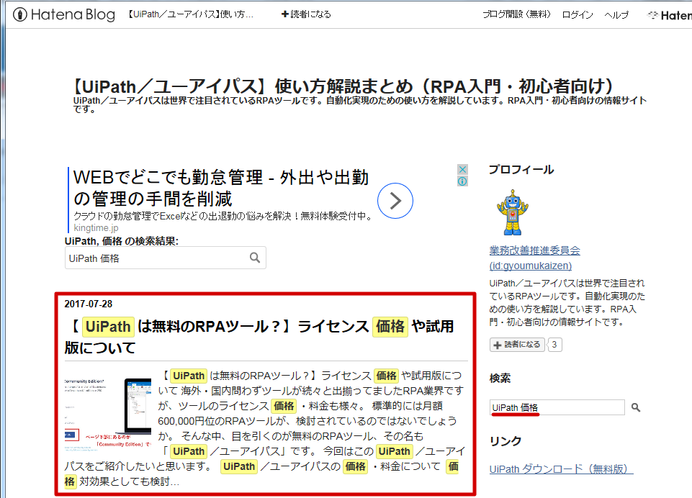Click the ad headline about 勤怠管理
The height and width of the screenshot is (498, 692).
[x=220, y=188]
